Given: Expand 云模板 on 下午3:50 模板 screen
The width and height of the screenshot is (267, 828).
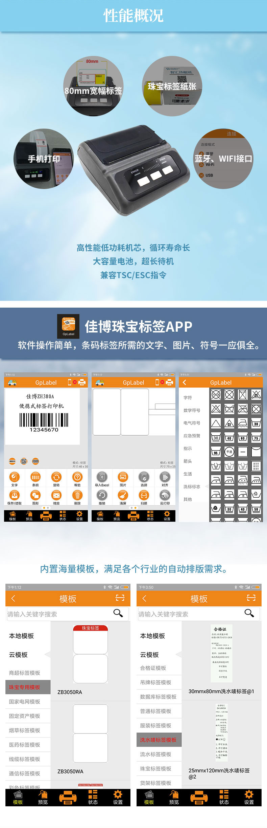Looking at the screenshot, I should point(149,655).
